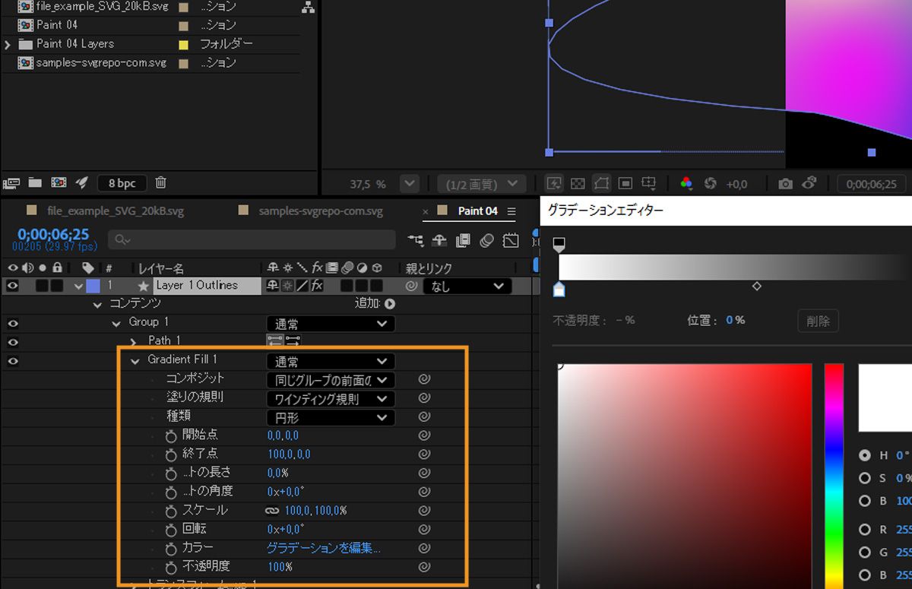Click the 削除 delete button in gradient editor
Screen dimensions: 912x589
pos(818,320)
